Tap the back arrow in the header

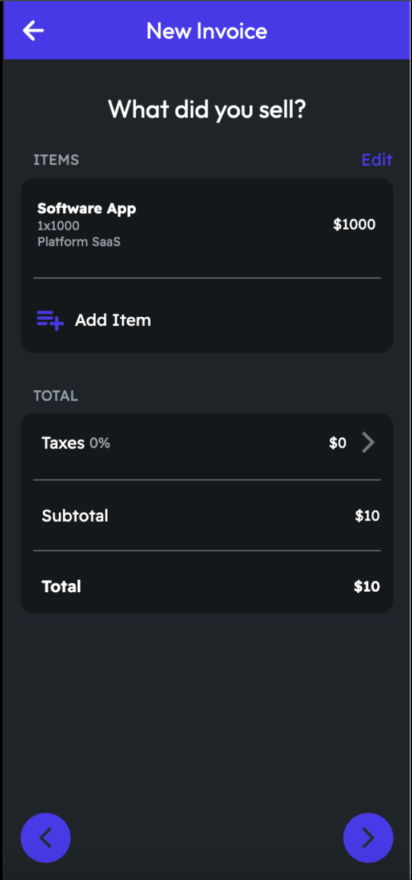(33, 31)
